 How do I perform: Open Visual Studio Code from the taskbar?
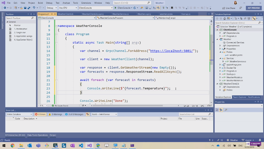(x=81, y=145)
